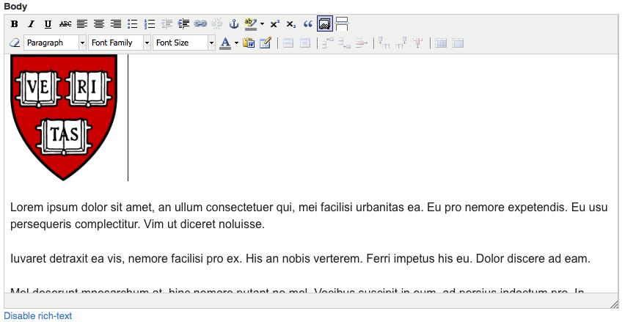Viewport: 625px width, 322px height.
Task: Align text to the left
Action: (82, 24)
